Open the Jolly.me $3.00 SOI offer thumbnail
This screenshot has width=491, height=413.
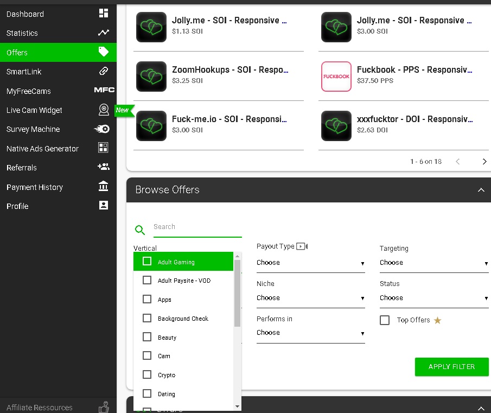tap(336, 27)
